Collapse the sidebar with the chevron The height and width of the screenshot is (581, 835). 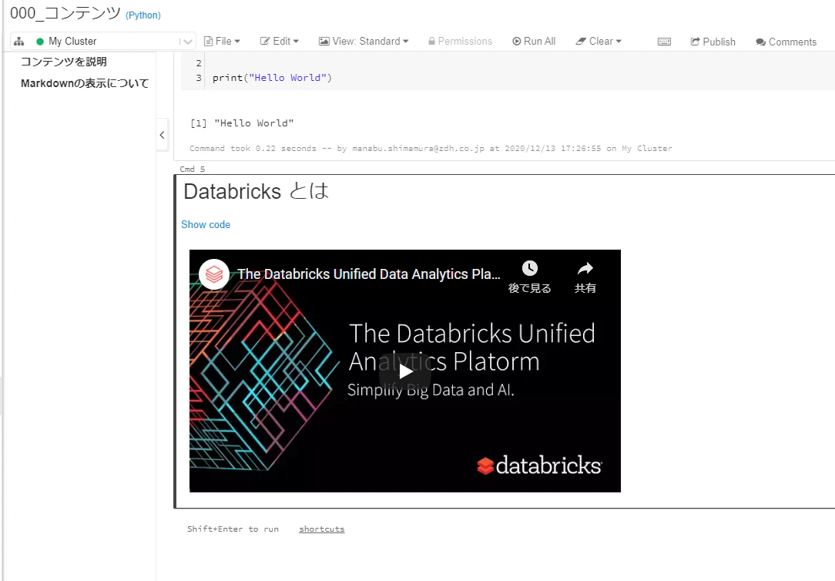(162, 135)
